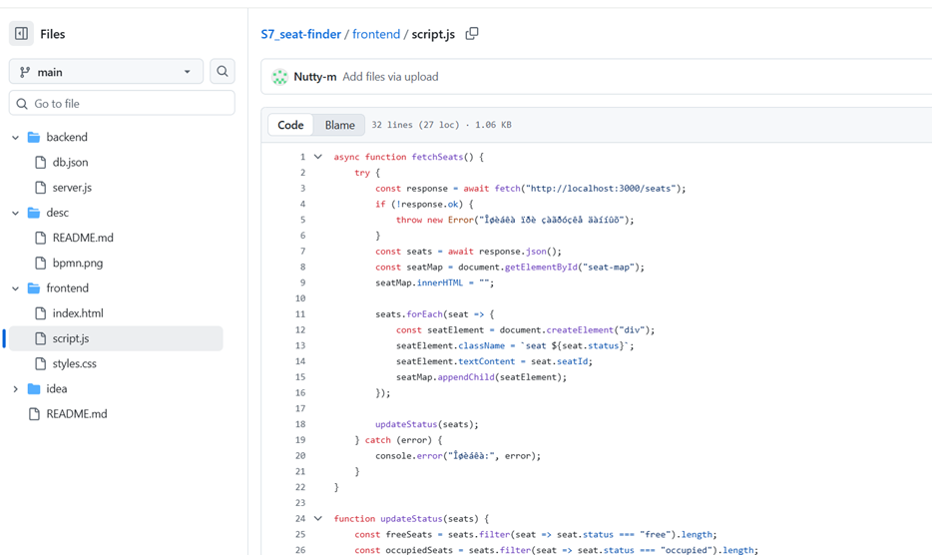Open the main branch dropdown
Screen dimensions: 932x555
click(x=106, y=72)
